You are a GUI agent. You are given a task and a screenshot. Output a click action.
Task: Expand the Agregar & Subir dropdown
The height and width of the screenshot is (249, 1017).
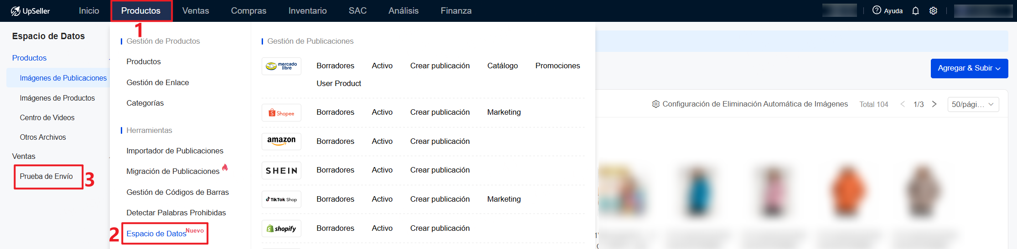(x=969, y=68)
